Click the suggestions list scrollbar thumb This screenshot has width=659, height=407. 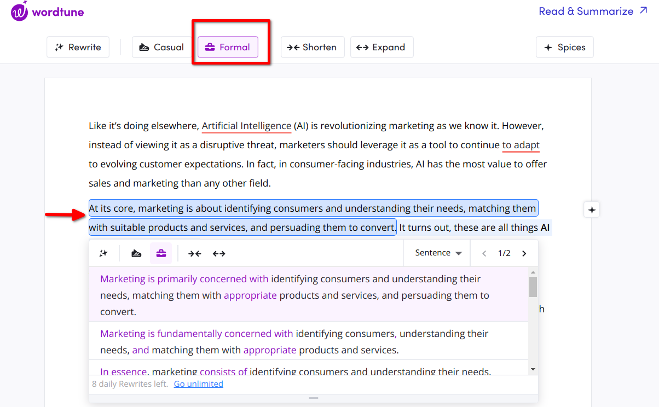(533, 287)
